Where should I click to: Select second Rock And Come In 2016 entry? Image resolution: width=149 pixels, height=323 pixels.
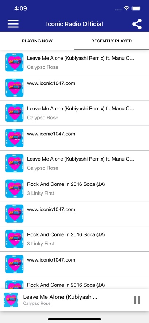click(74, 239)
